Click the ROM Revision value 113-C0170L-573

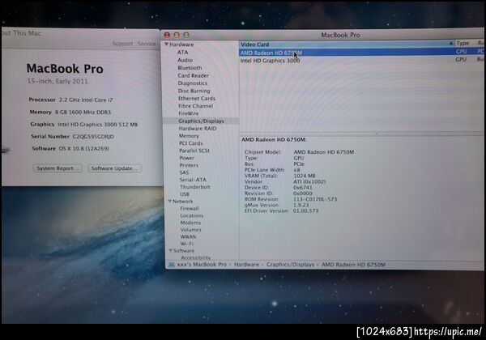click(x=315, y=199)
